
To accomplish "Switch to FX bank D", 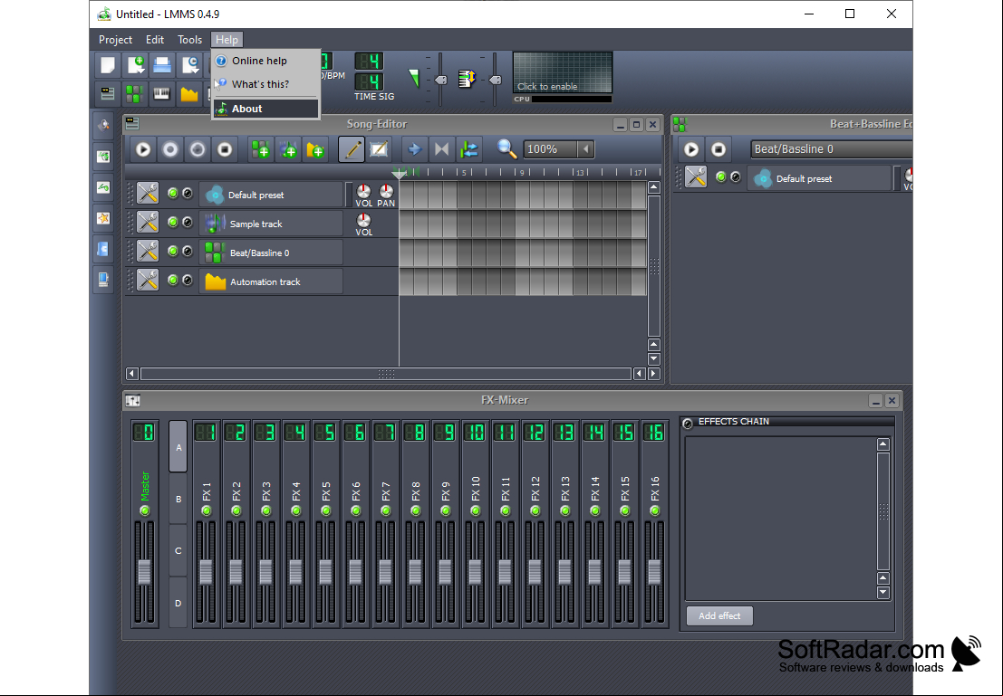I will point(178,603).
